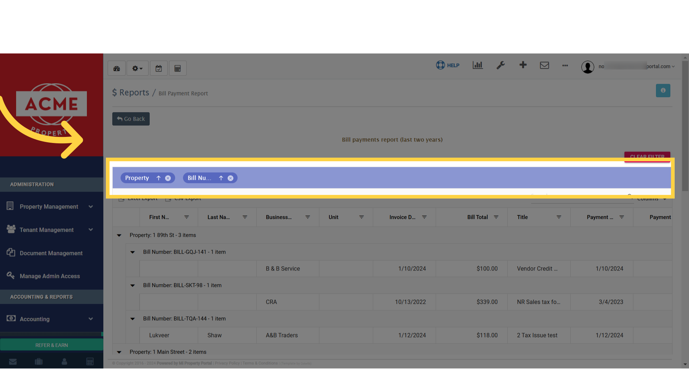Screen dimensions: 689x387
Task: Open the Terms & Conditions footer link
Action: (x=260, y=363)
